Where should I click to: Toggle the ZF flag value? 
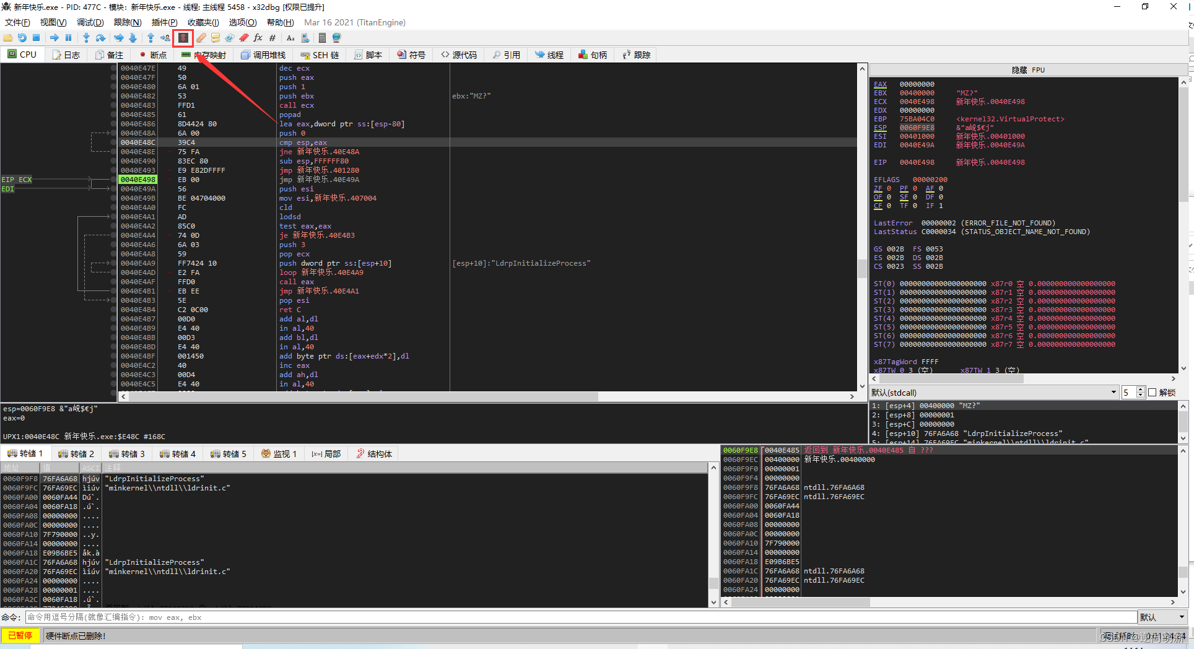(889, 188)
